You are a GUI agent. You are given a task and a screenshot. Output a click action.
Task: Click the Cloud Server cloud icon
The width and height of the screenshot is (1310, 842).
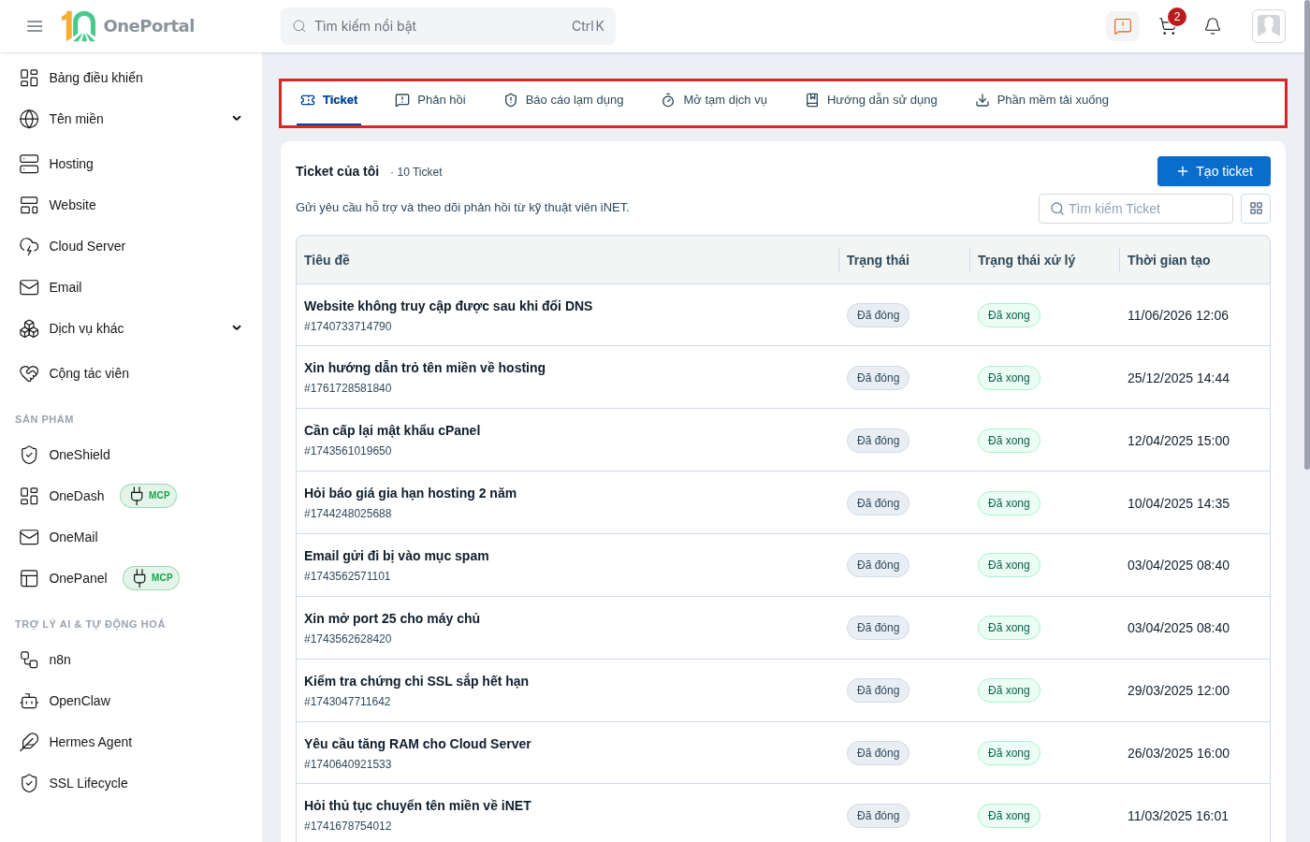(x=29, y=246)
